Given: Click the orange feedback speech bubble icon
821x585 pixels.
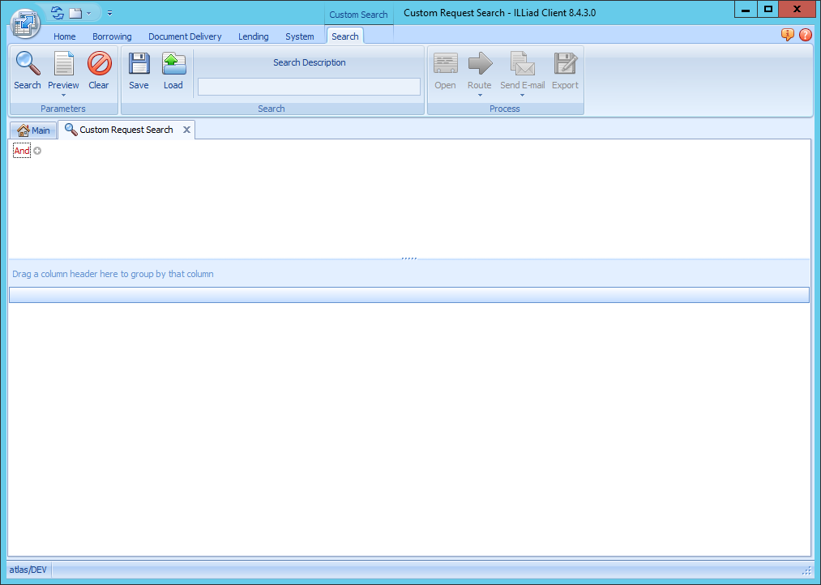Looking at the screenshot, I should [x=788, y=35].
